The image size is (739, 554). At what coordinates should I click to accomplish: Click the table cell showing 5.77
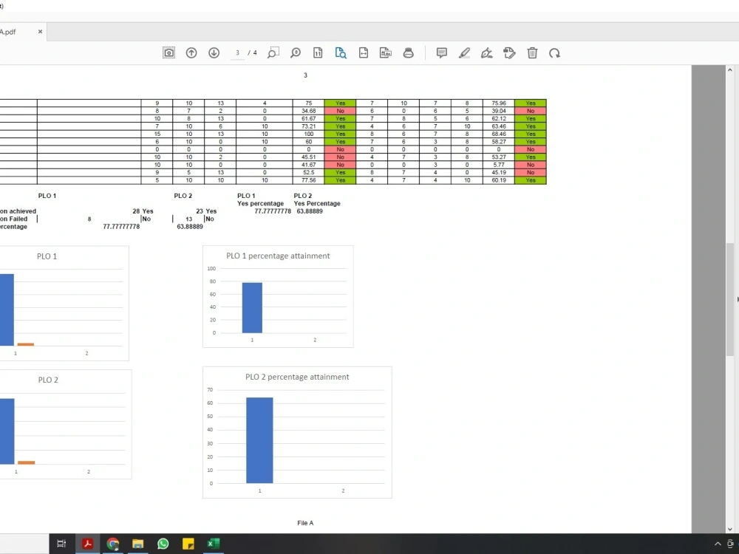click(499, 165)
